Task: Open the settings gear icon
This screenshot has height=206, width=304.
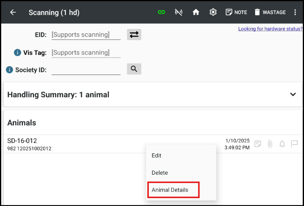Action: [x=213, y=12]
